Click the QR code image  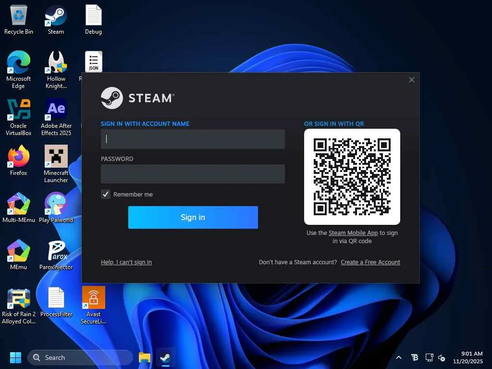tap(352, 177)
